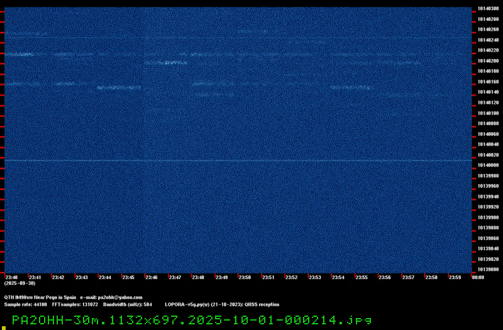Viewport: 503px width, 330px height.
Task: Select the 00:00 time axis label
Action: [x=478, y=277]
